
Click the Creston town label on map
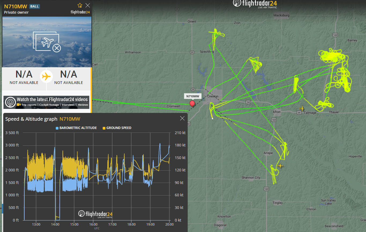click(213, 96)
